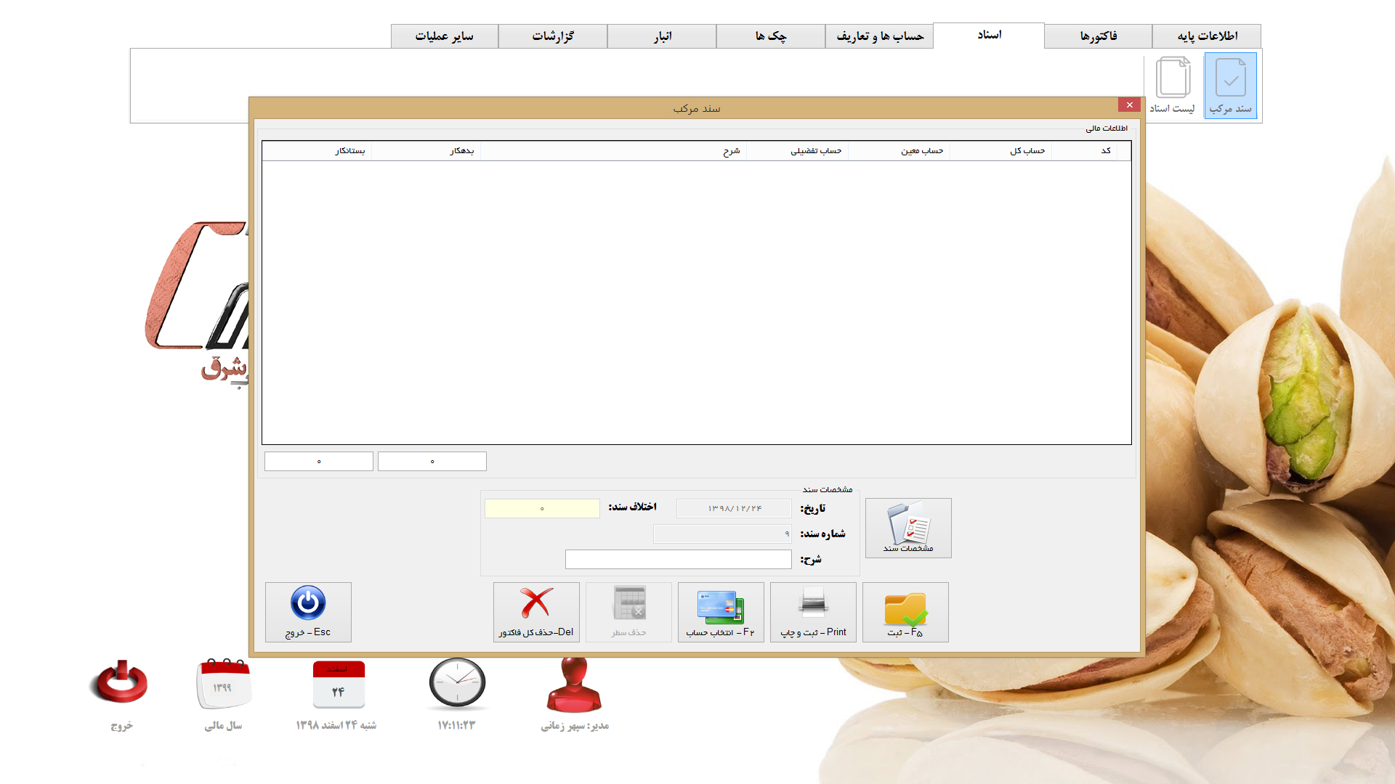The height and width of the screenshot is (784, 1395).
Task: Click the بستانکار column header
Action: (317, 151)
